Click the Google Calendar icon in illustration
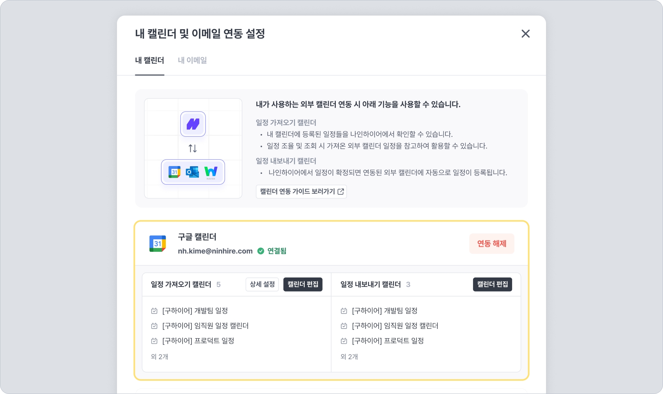Viewport: 663px width, 394px height. coord(174,172)
